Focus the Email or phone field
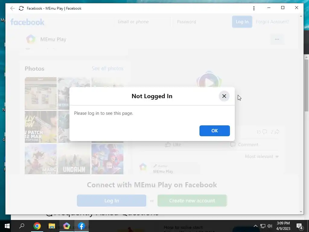This screenshot has height=232, width=309. (x=142, y=22)
